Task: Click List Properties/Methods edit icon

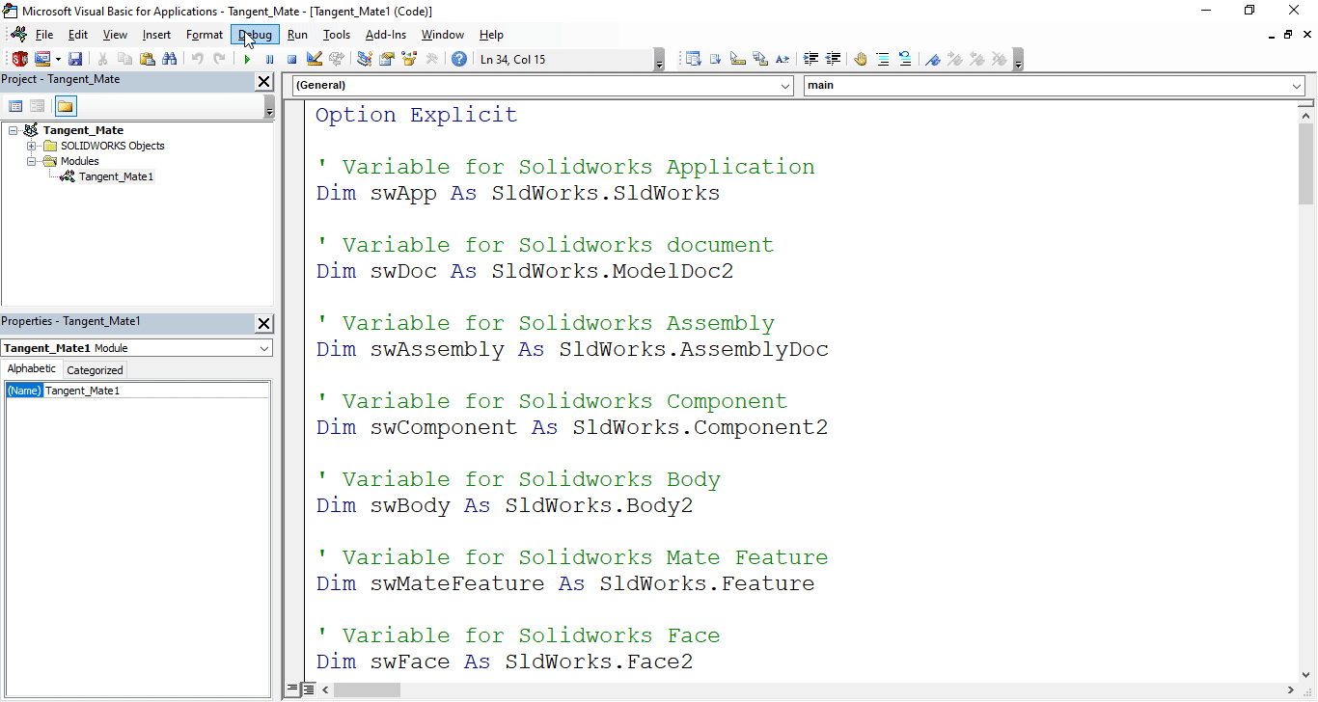Action: click(694, 59)
